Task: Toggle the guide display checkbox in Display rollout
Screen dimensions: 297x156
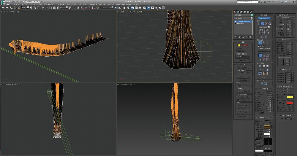Action: (278, 94)
